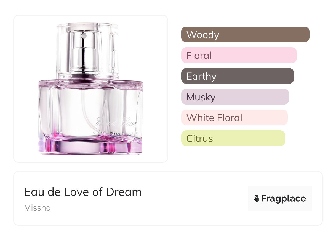Click the "White Floral" label text

tap(214, 118)
